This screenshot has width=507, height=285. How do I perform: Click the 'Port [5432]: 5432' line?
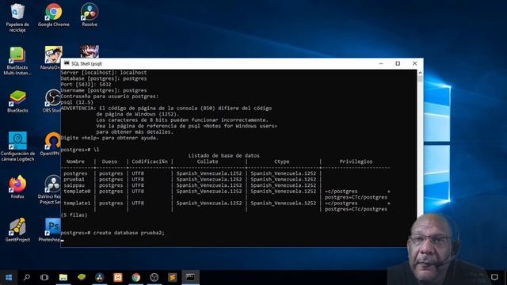click(86, 85)
